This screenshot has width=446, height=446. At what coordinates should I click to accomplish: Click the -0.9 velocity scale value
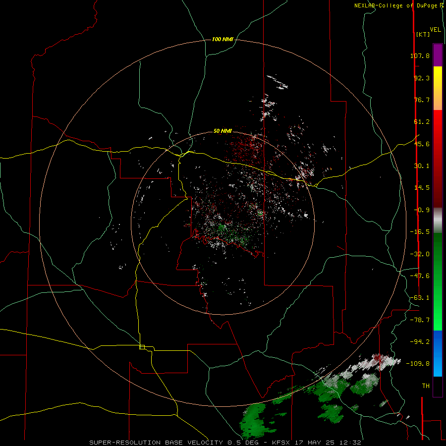[422, 210]
